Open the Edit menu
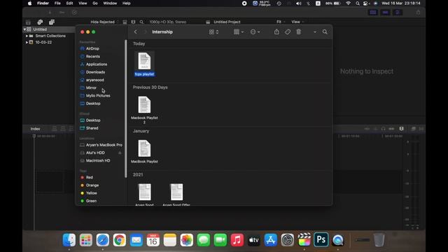The image size is (448, 252). point(69,3)
